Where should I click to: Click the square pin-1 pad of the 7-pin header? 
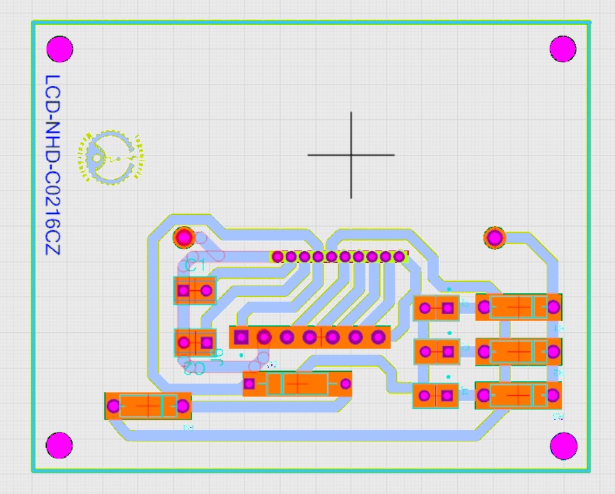click(x=241, y=338)
